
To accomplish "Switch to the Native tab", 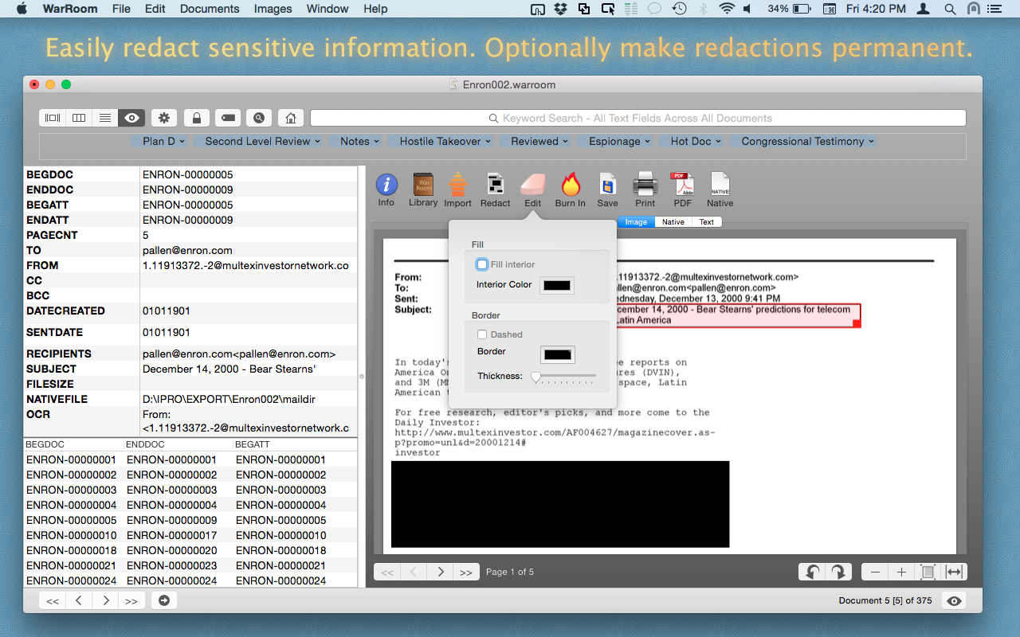I will 673,222.
